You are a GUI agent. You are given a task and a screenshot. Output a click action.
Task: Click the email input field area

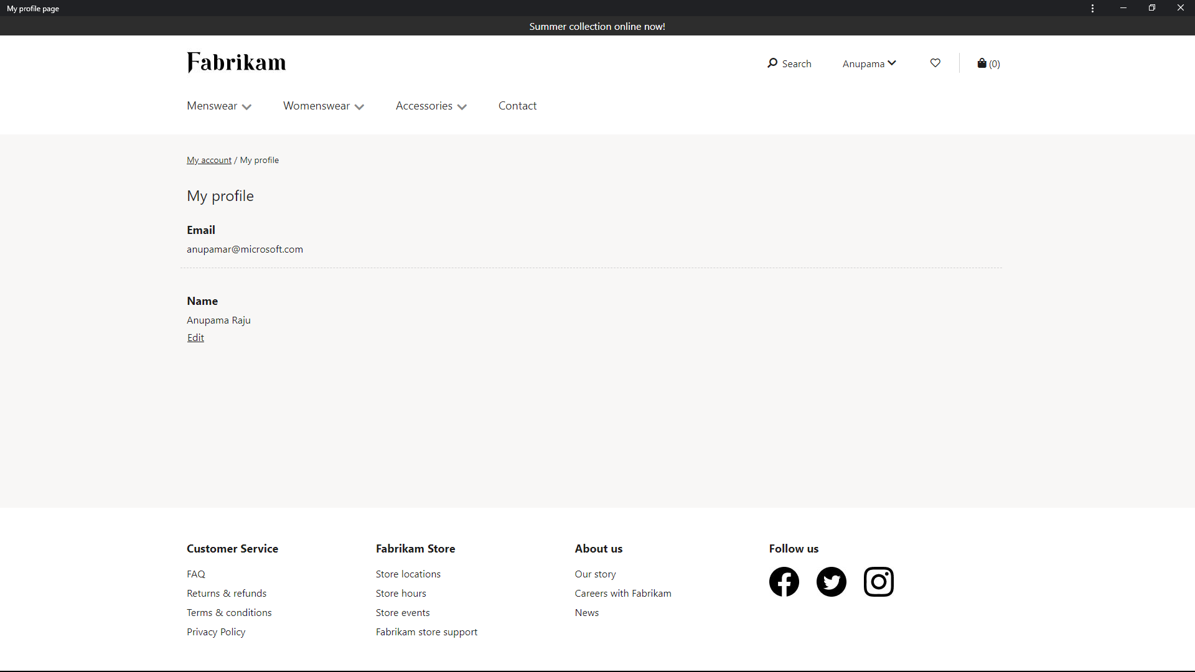point(245,249)
